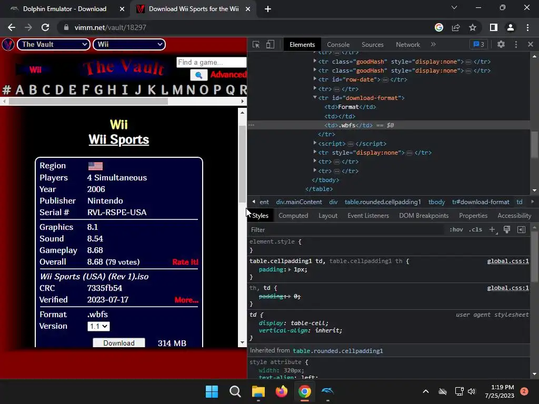Open the first global.css:1 source link
The width and height of the screenshot is (539, 404).
pos(508,261)
